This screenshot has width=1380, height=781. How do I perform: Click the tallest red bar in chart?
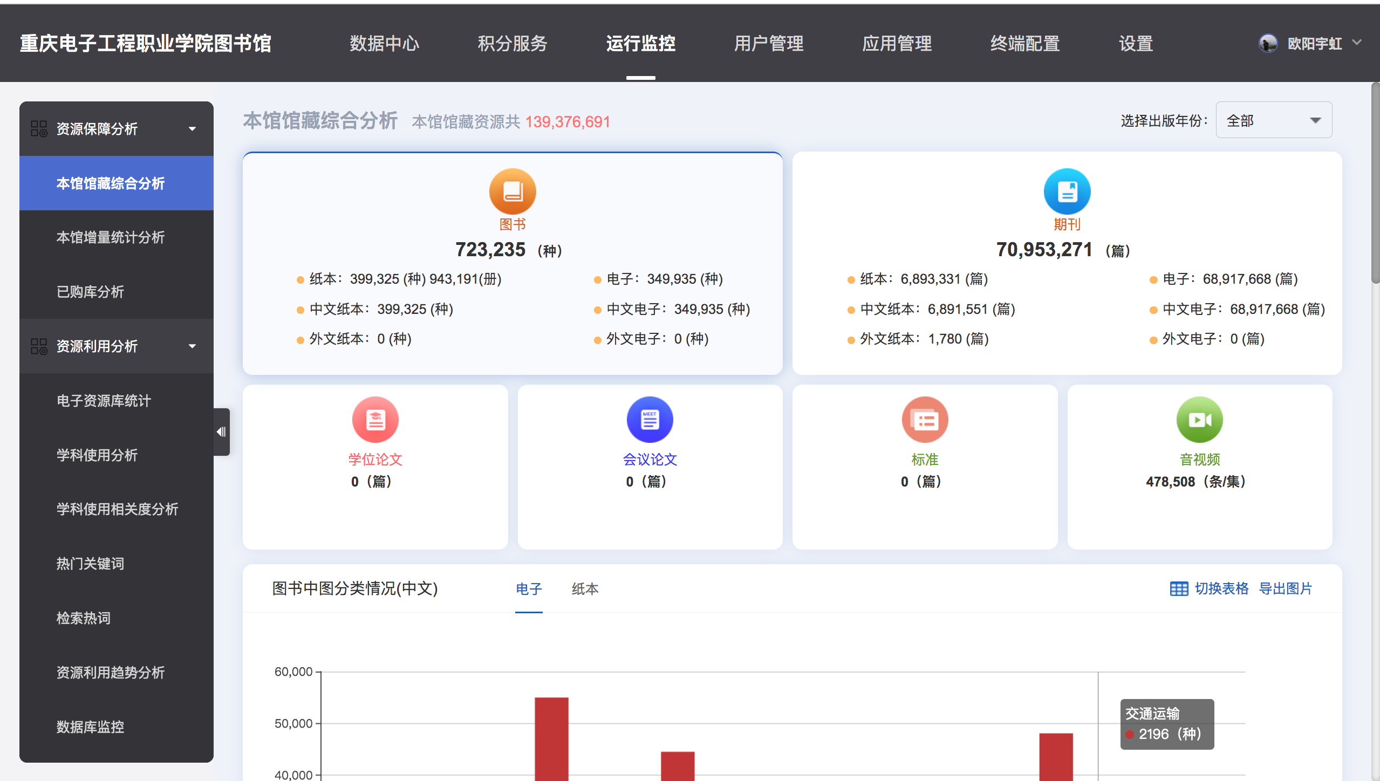[x=551, y=739]
